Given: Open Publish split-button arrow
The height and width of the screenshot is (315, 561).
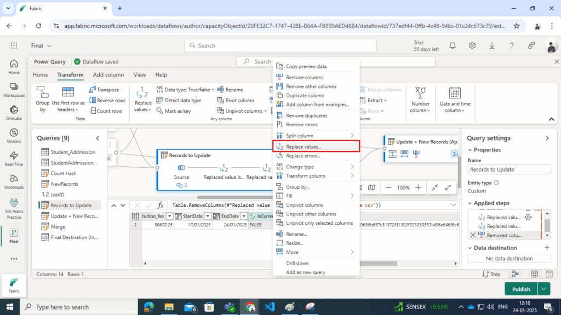Looking at the screenshot, I should [x=544, y=289].
